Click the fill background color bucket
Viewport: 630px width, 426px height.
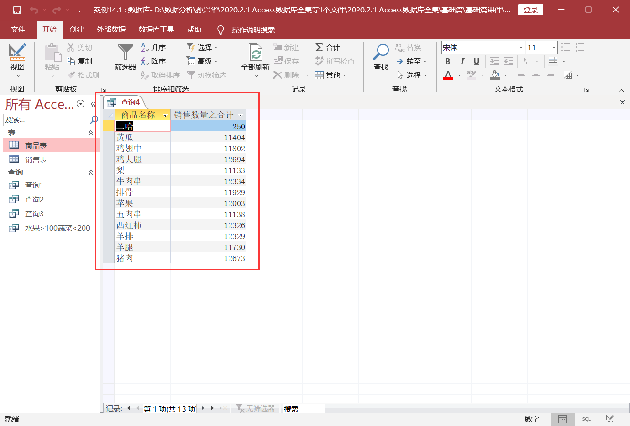click(495, 75)
